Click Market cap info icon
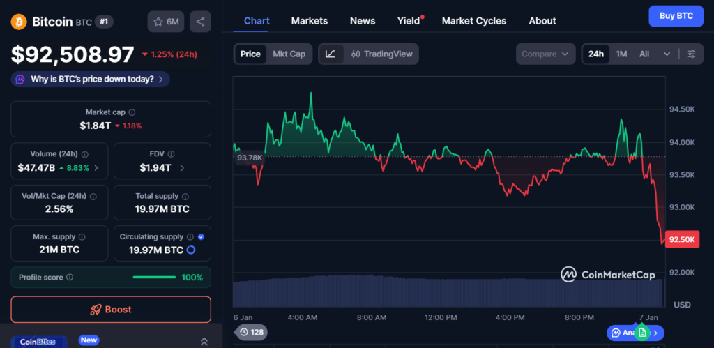Screen dimensions: 714x348 pos(132,112)
